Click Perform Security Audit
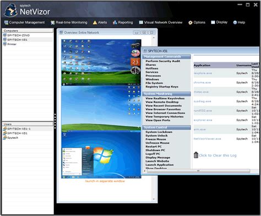Viewport: 261px width, 216px height. tap(163, 61)
